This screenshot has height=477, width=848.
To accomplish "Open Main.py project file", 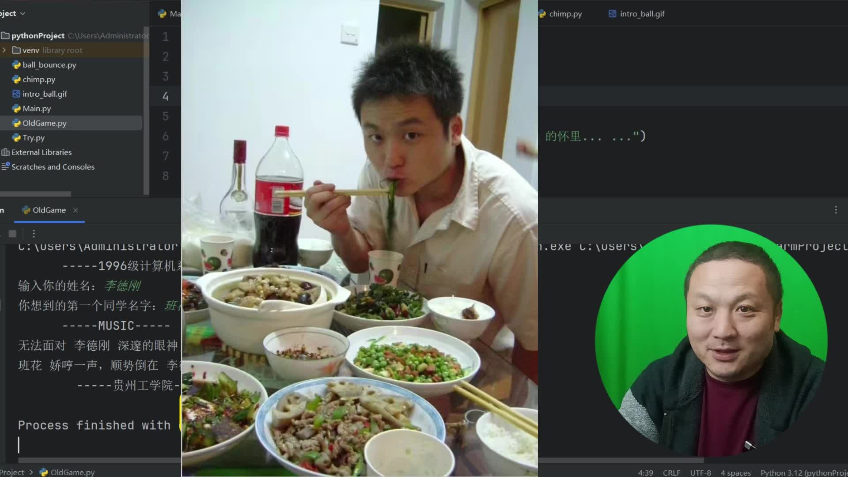I will [x=36, y=108].
